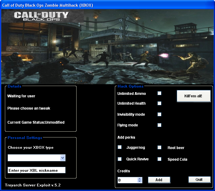Focus the XBL nickname input field
This screenshot has width=215, height=191.
pos(36,170)
